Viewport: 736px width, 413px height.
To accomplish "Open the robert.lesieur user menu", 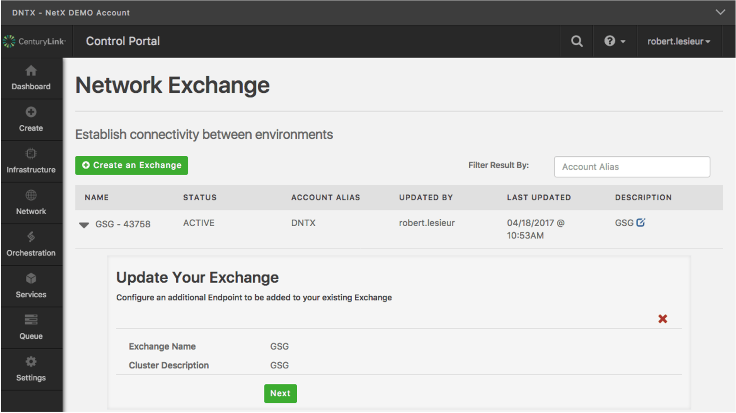I will pos(679,41).
